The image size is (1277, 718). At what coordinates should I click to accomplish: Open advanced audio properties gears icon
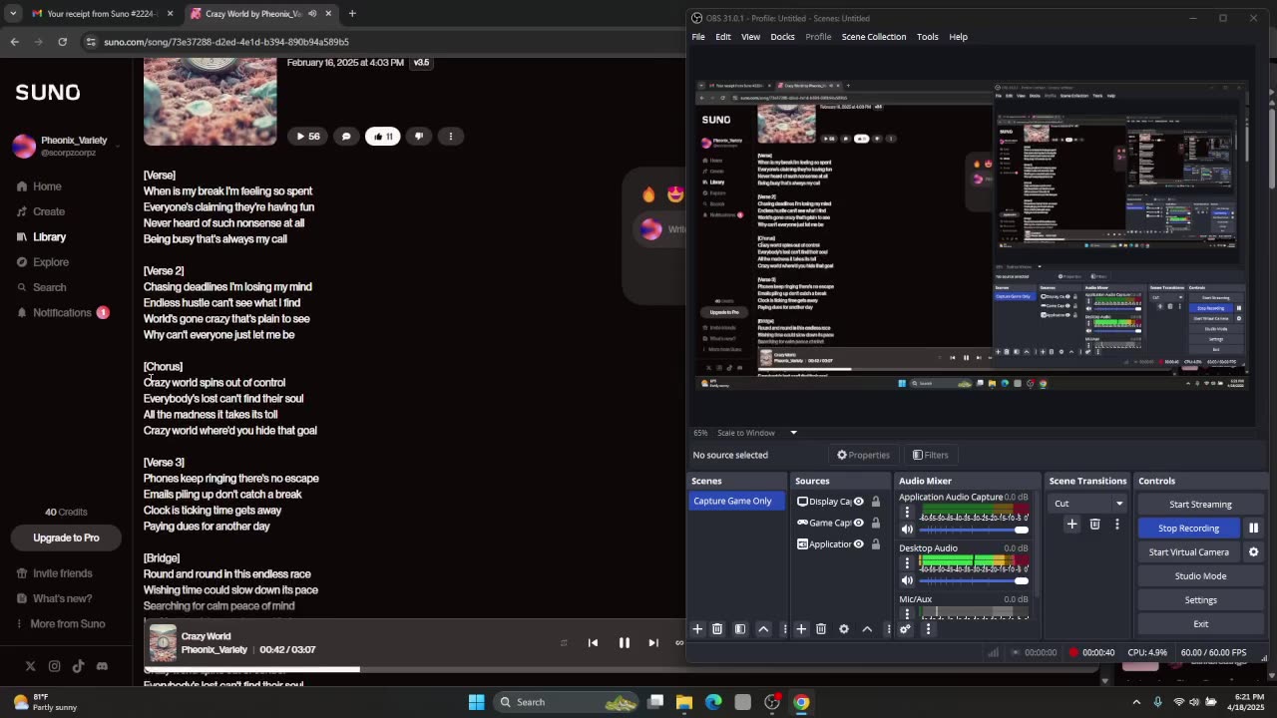click(905, 629)
